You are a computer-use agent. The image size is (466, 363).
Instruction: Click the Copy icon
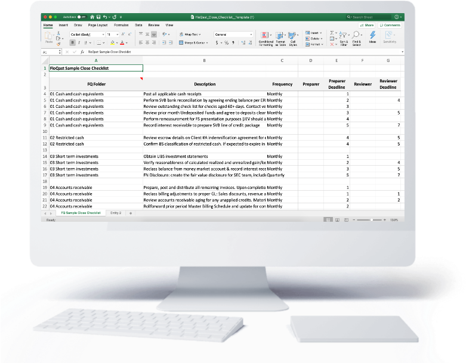click(x=58, y=38)
